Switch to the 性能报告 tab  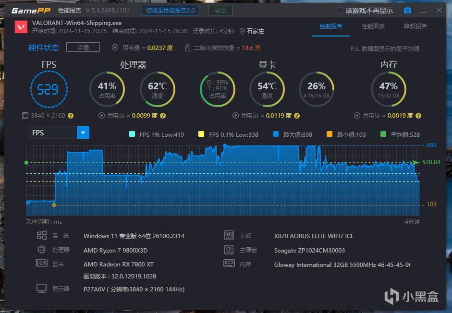click(x=331, y=26)
